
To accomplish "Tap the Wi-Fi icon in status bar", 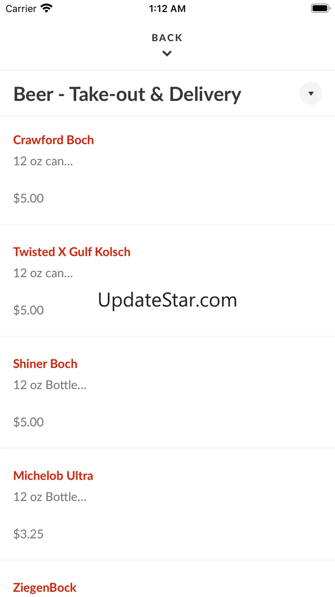I will pyautogui.click(x=46, y=8).
